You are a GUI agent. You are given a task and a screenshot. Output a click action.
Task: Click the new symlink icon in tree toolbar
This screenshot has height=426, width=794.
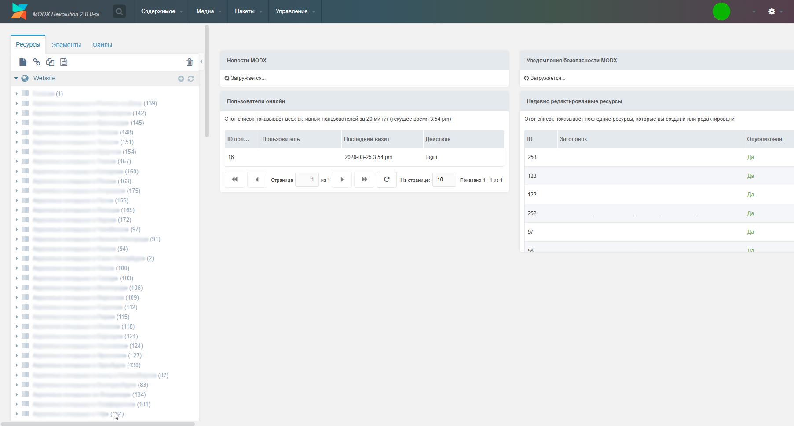coord(50,62)
